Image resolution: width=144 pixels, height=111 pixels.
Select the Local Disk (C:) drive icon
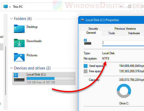coord(19,77)
